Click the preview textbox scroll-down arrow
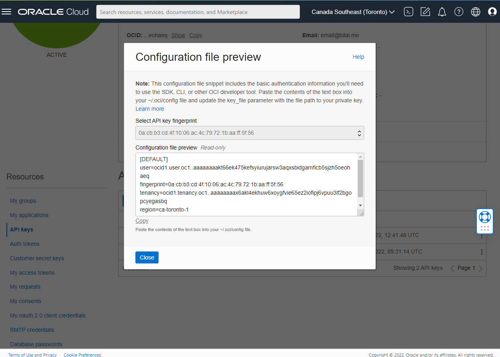 (x=360, y=205)
